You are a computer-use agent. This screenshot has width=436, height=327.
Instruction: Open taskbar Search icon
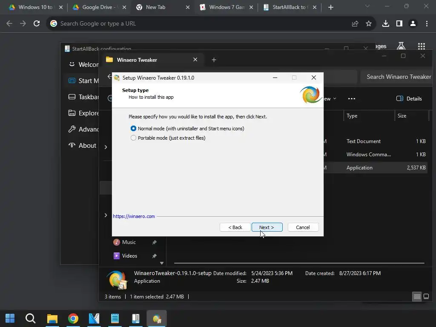31,318
